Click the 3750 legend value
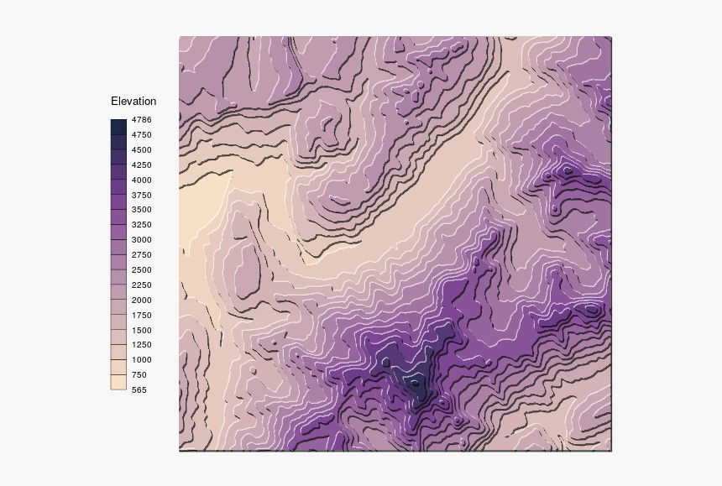The width and height of the screenshot is (722, 486). tap(141, 195)
